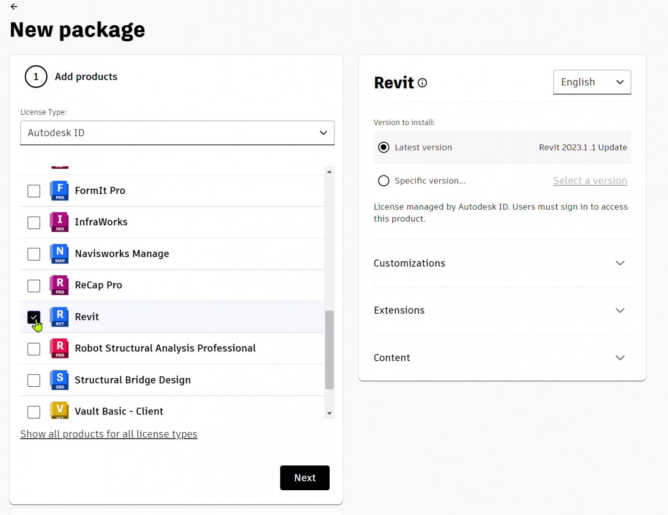Select the Specific version radio button
The height and width of the screenshot is (515, 668).
pyautogui.click(x=384, y=181)
